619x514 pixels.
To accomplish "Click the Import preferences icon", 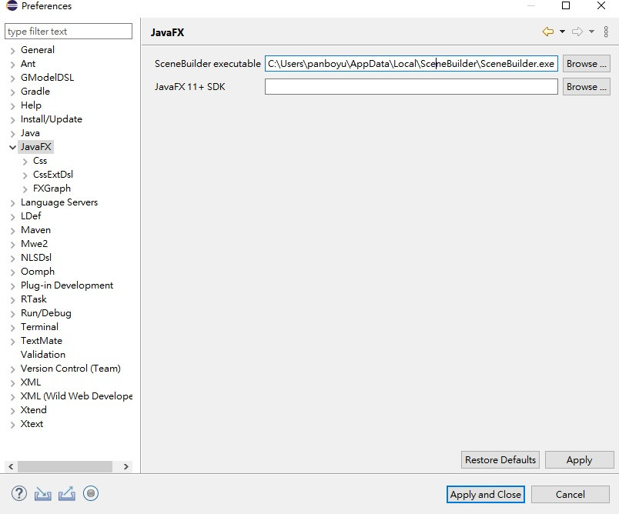I will point(42,493).
